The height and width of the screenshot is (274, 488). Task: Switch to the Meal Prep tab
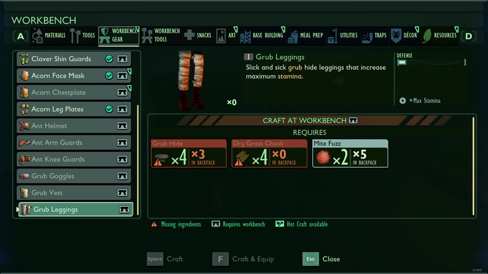tap(306, 36)
